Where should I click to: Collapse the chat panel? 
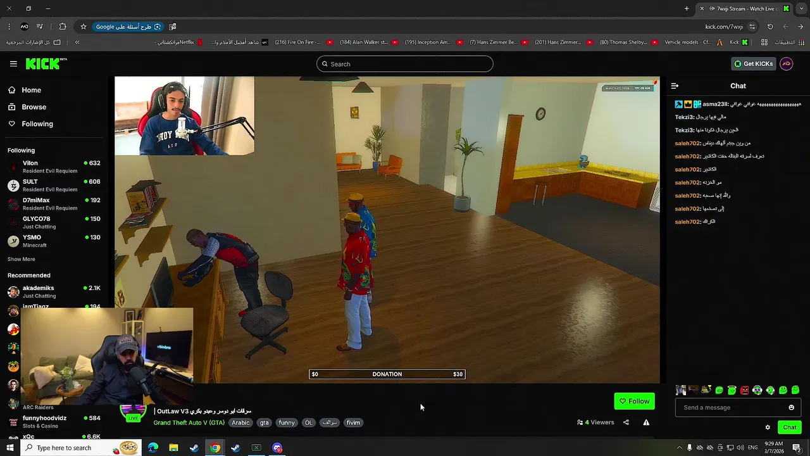[675, 86]
